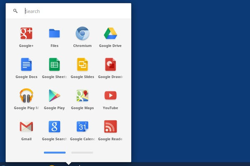Launch the Google Search app
The image size is (250, 166).
pos(54,127)
